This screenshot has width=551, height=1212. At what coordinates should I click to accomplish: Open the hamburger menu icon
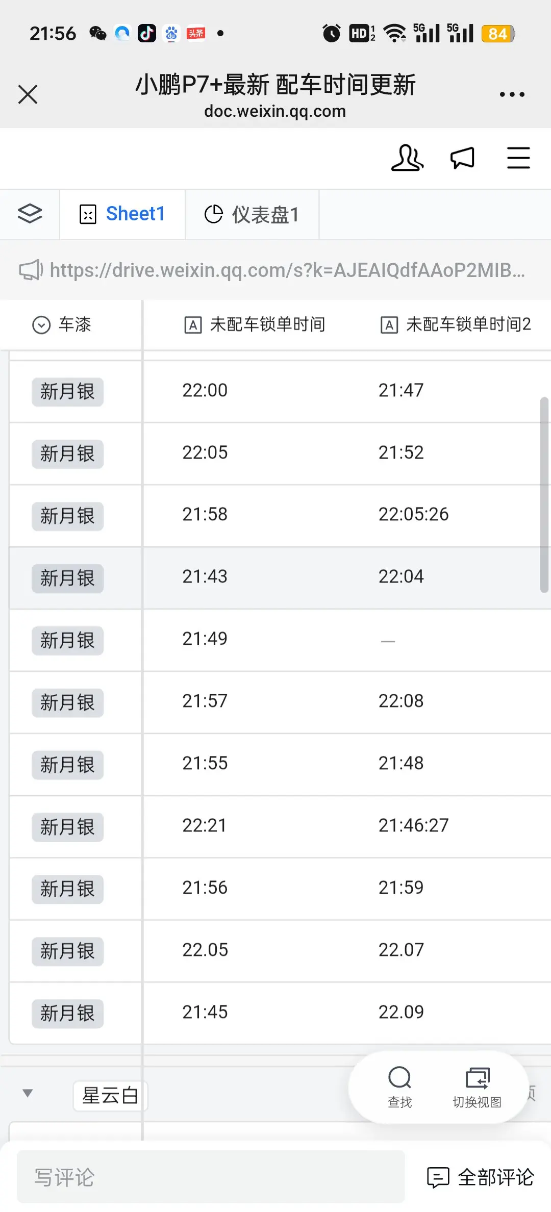pos(518,158)
